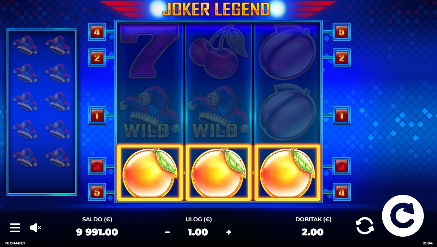The width and height of the screenshot is (437, 247).
Task: Click the Joker Legend title logo
Action: 216,9
